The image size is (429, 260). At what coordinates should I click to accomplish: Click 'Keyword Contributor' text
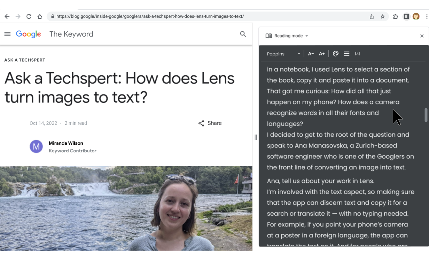pos(72,151)
